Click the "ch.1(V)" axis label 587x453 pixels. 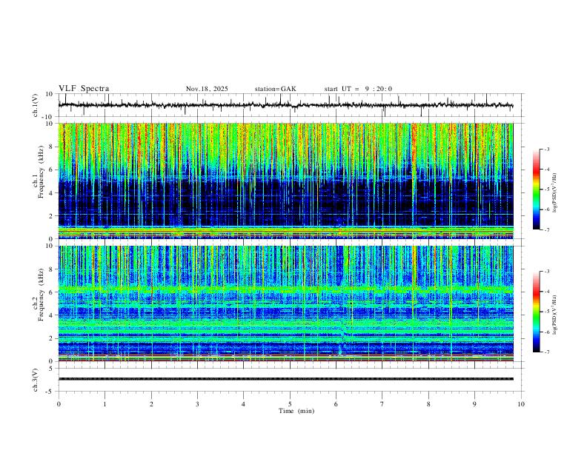coord(36,105)
